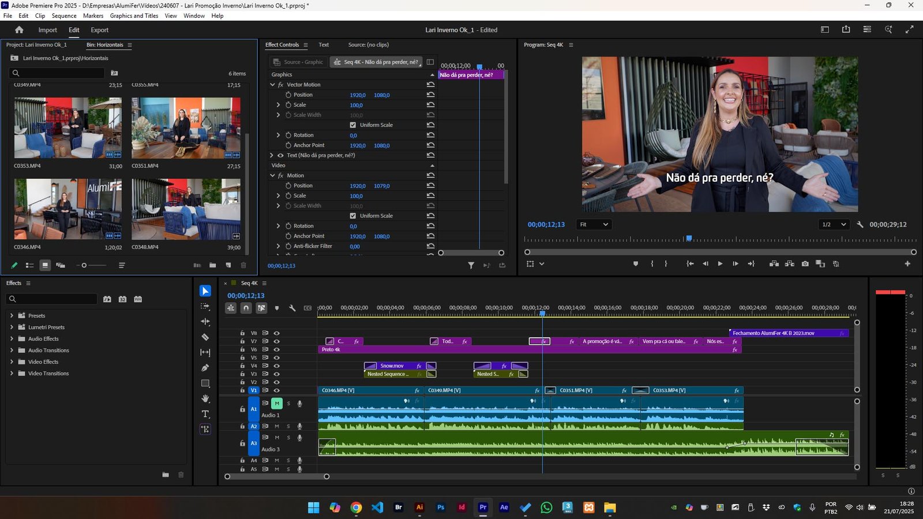The width and height of the screenshot is (923, 519).
Task: Click New Bin folder icon in Project panel
Action: pos(213,265)
